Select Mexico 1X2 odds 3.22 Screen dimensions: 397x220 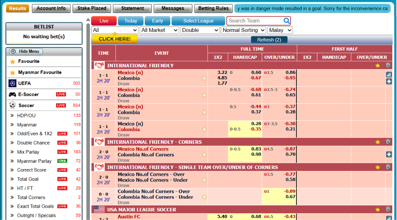[222, 73]
